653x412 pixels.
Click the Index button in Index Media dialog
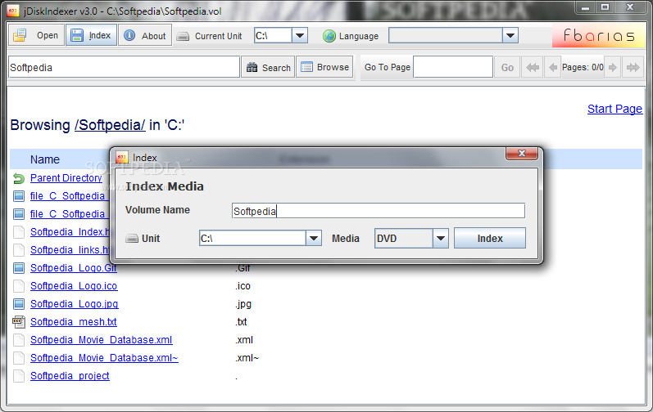point(490,239)
